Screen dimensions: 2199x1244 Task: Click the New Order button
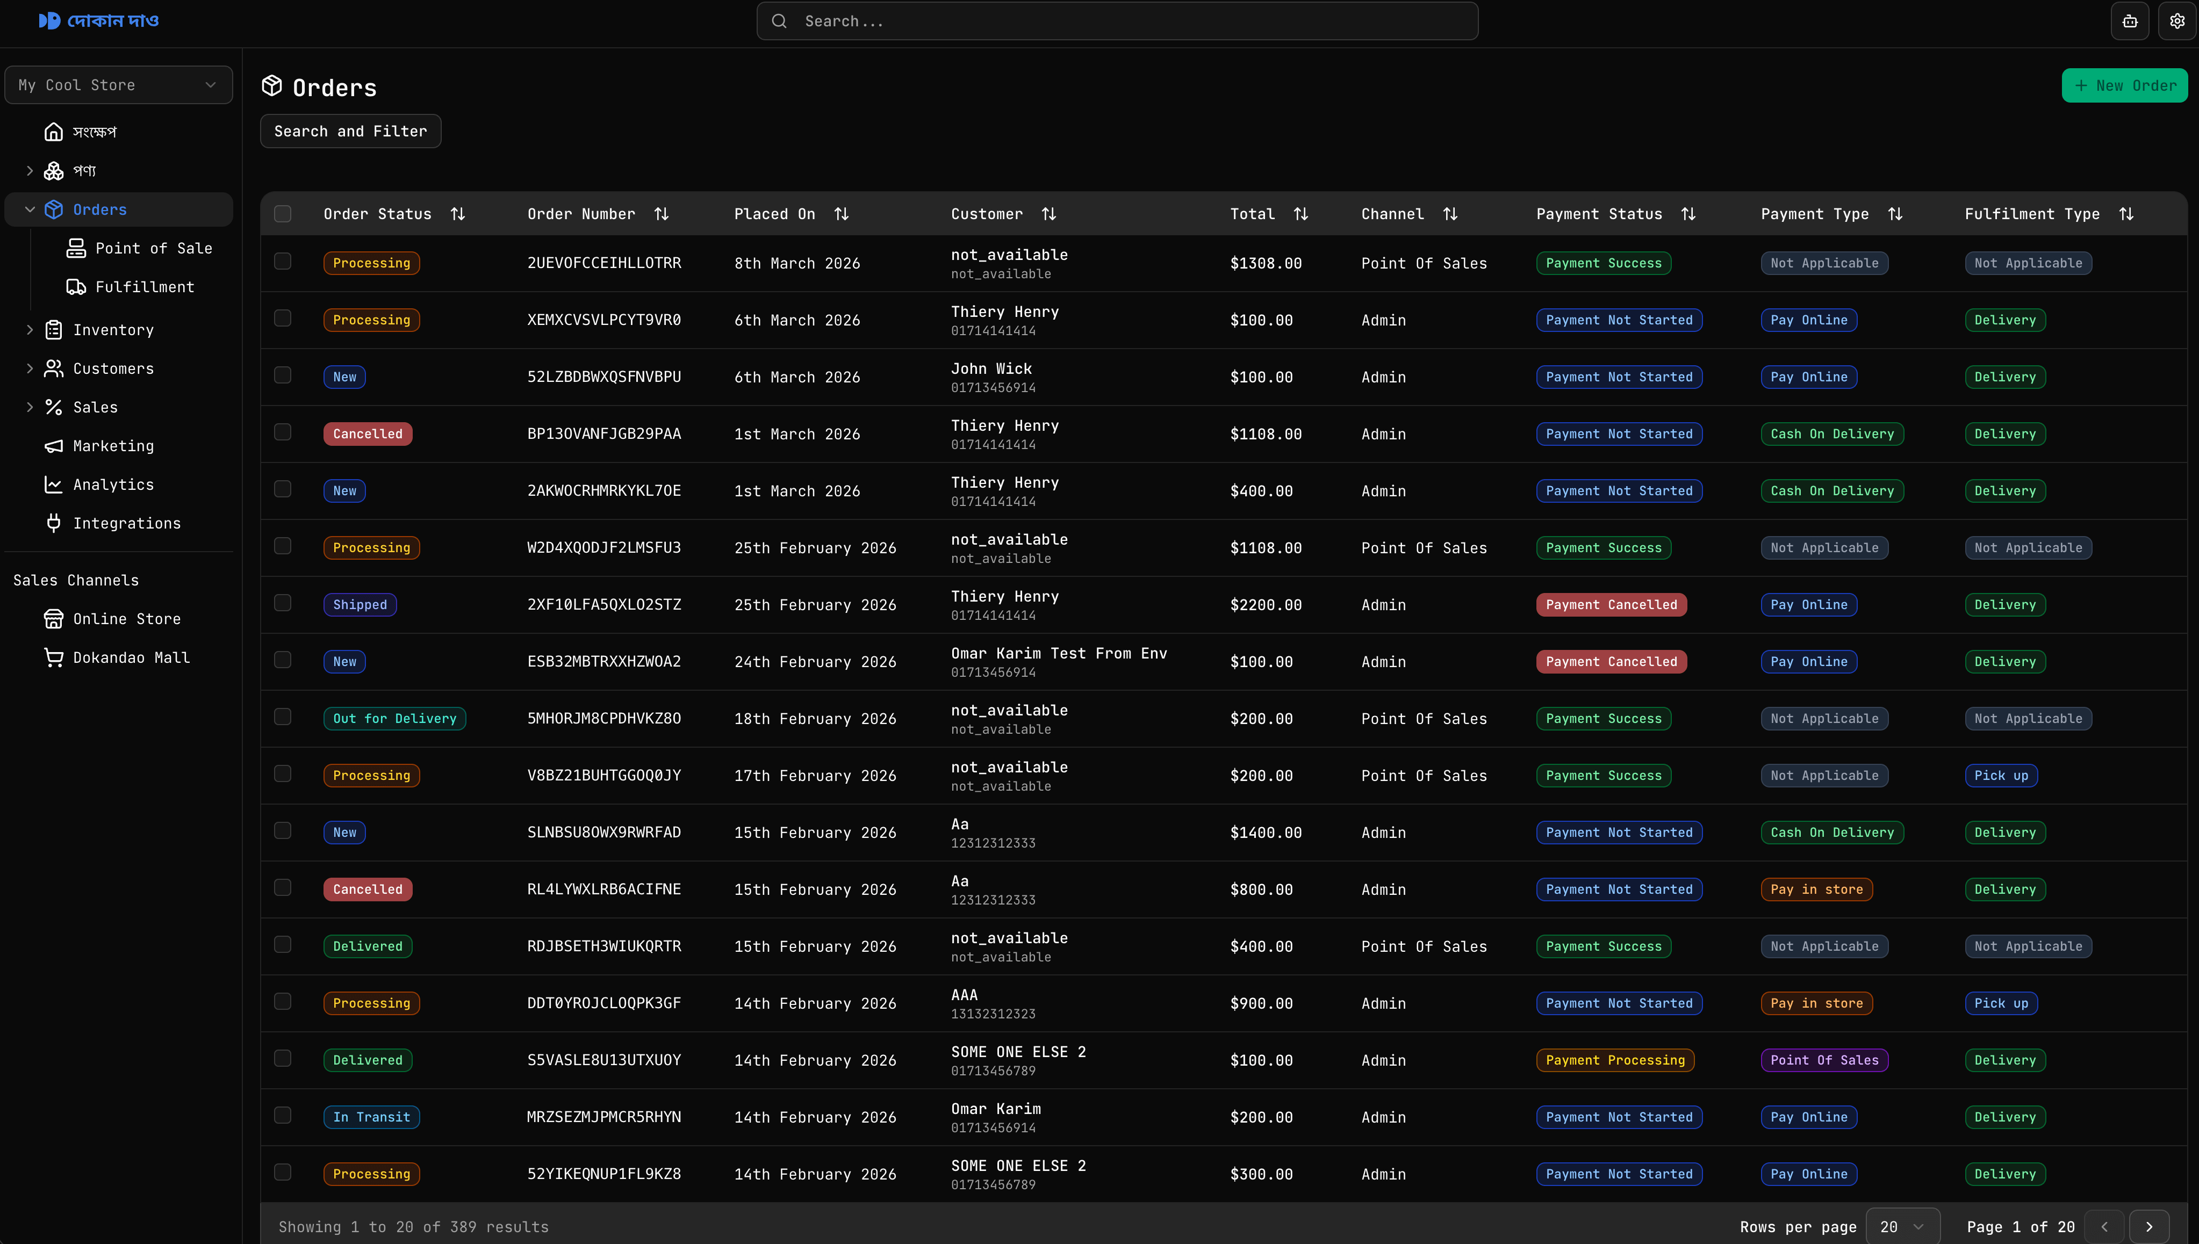click(2125, 85)
